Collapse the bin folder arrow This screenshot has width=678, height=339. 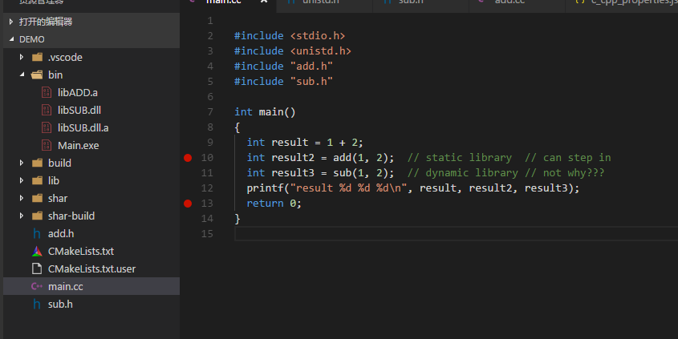point(22,75)
